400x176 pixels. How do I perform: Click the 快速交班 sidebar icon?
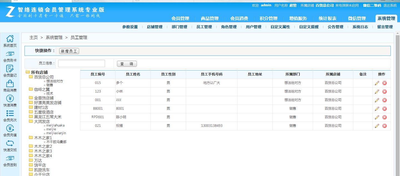[x=10, y=146]
